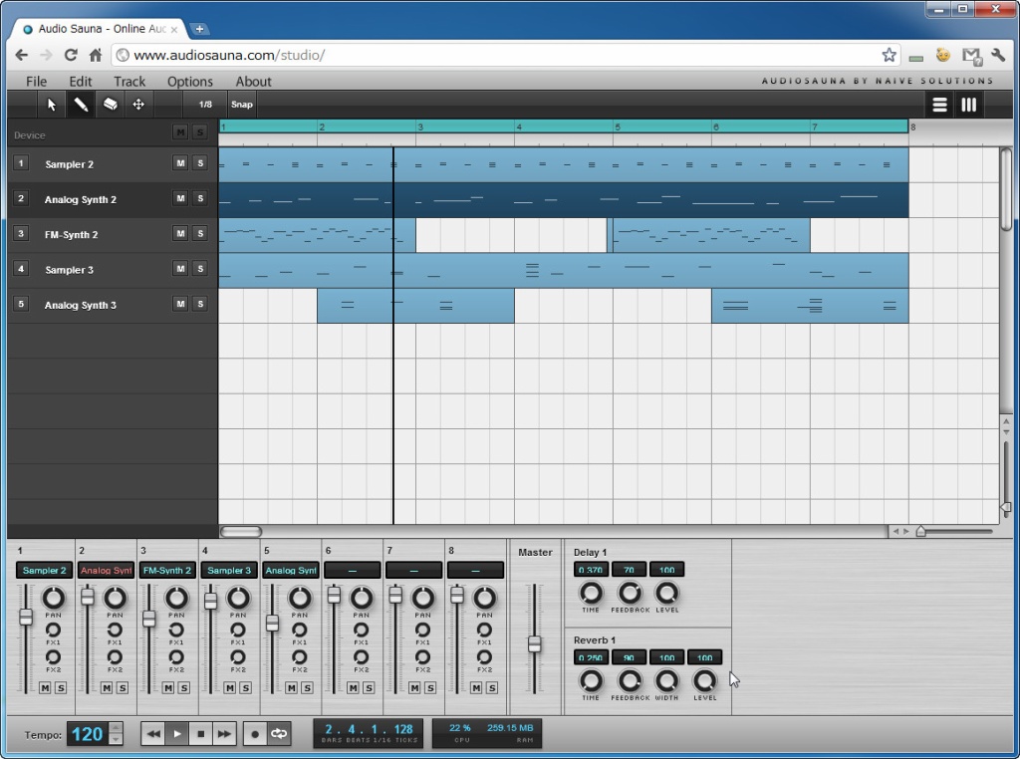Click the rewind transport button
1020x759 pixels.
(153, 734)
